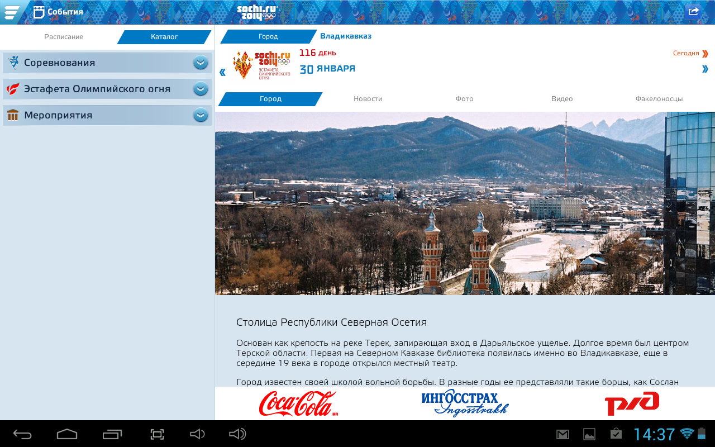Screen dimensions: 715x447
Task: Expand the Эстафета Олимпийского огня section
Action: click(201, 89)
